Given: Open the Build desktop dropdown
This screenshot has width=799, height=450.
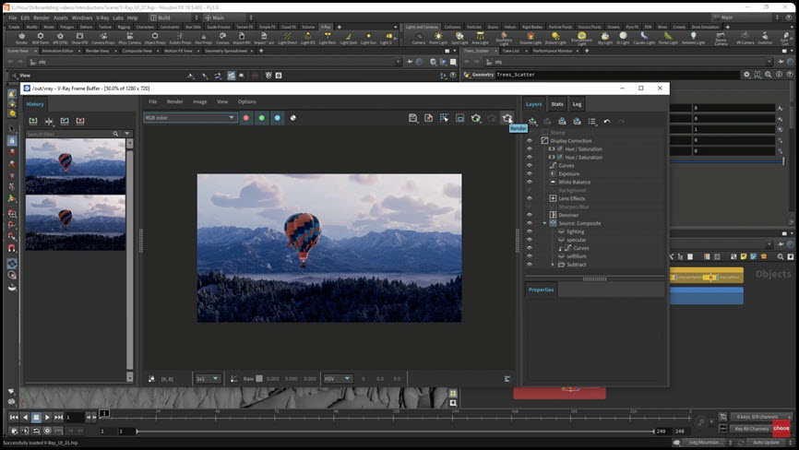Looking at the screenshot, I should click(x=174, y=18).
